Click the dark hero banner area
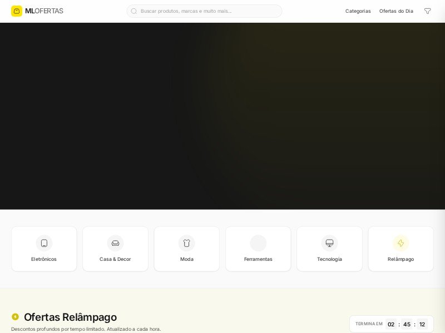Screen dimensions: 445x333 (x=222, y=115)
